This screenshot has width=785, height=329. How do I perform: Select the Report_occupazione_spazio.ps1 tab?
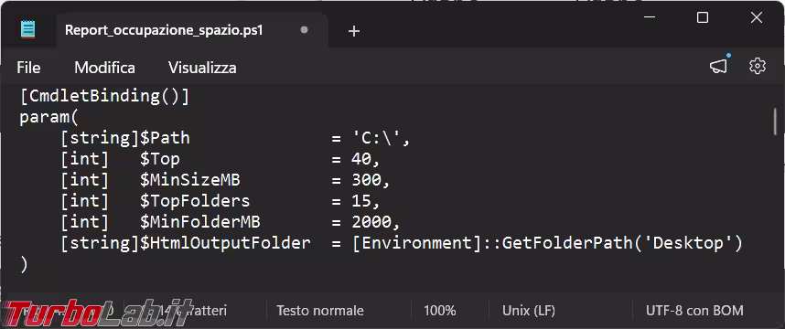(x=164, y=30)
